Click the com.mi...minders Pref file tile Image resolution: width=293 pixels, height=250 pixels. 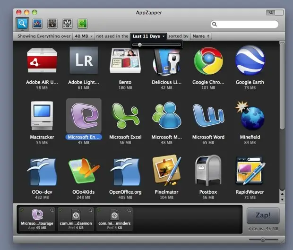tap(114, 219)
